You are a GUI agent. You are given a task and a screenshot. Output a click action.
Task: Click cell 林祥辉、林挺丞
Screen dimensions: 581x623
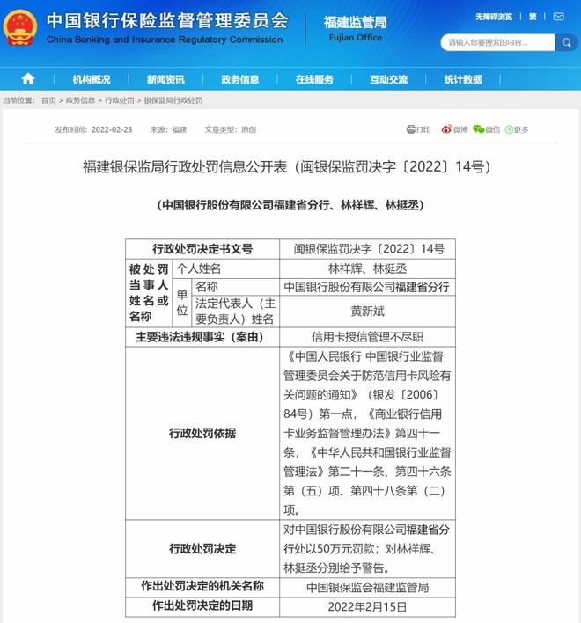tap(368, 269)
